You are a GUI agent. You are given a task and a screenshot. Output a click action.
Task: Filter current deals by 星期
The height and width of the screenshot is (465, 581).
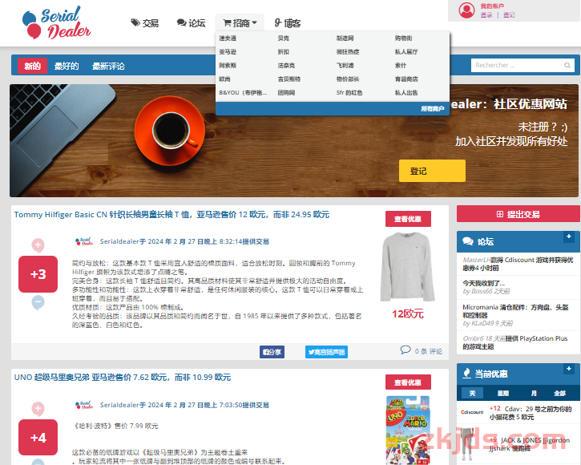point(502,393)
